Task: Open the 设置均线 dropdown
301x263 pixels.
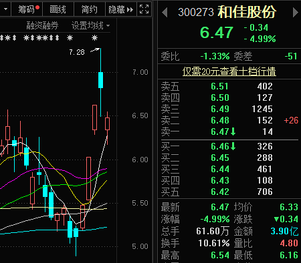Action: click(90, 26)
